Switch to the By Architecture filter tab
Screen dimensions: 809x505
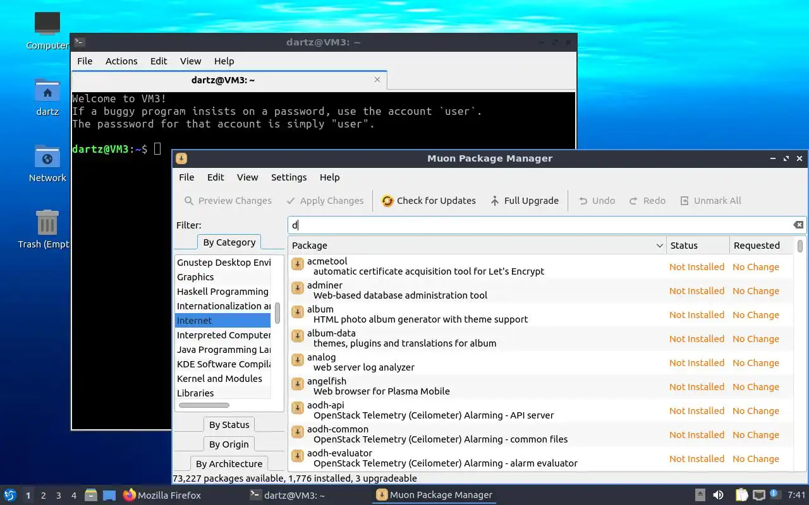pos(229,464)
